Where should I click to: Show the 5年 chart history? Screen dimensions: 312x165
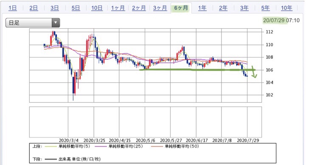pyautogui.click(x=265, y=8)
